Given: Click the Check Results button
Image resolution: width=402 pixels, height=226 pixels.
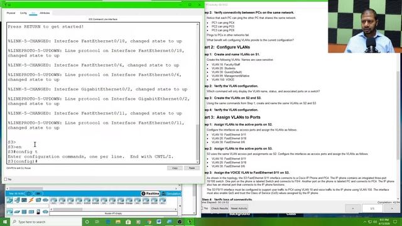Looking at the screenshot, I should pyautogui.click(x=220, y=208).
